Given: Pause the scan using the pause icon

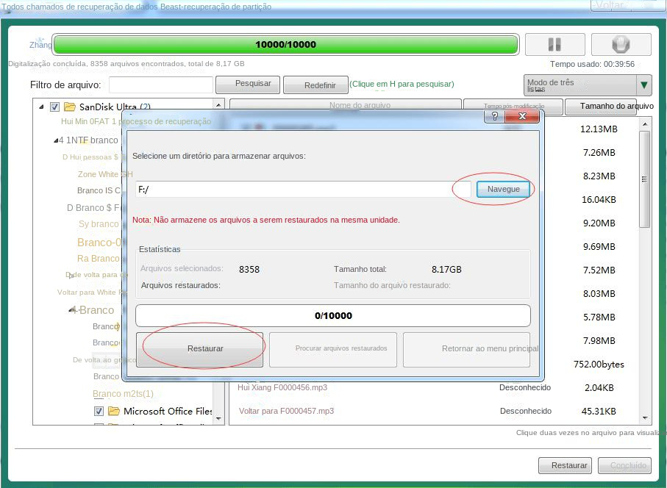Looking at the screenshot, I should [x=554, y=44].
